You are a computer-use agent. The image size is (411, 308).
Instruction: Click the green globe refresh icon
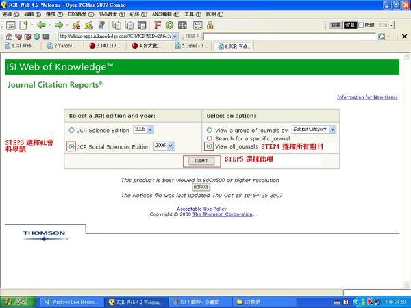click(x=37, y=36)
